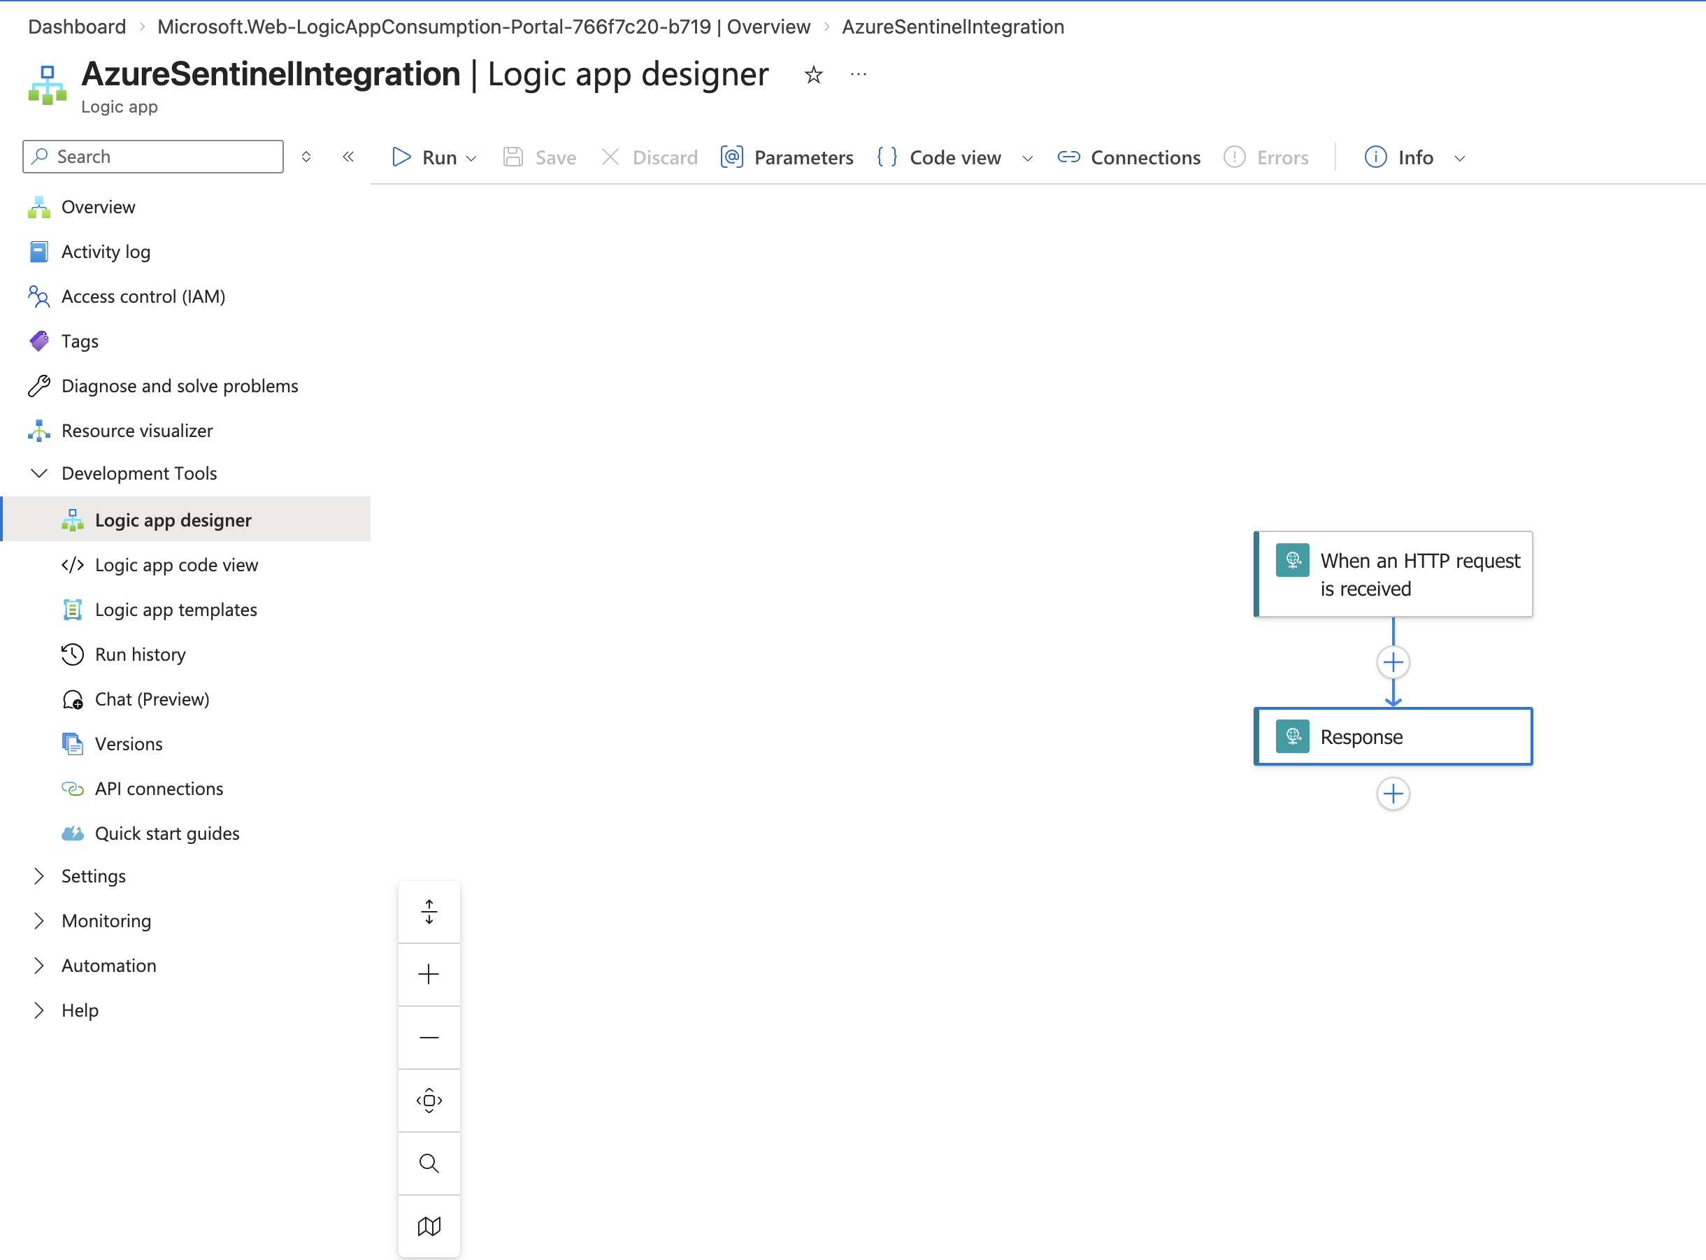Click the Parameters toolbar button
The image size is (1706, 1260).
click(x=788, y=158)
